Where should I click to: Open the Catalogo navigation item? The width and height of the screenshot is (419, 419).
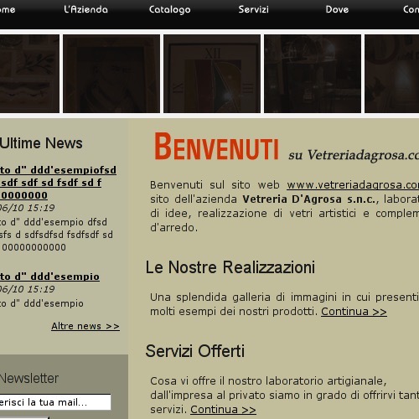pyautogui.click(x=169, y=9)
